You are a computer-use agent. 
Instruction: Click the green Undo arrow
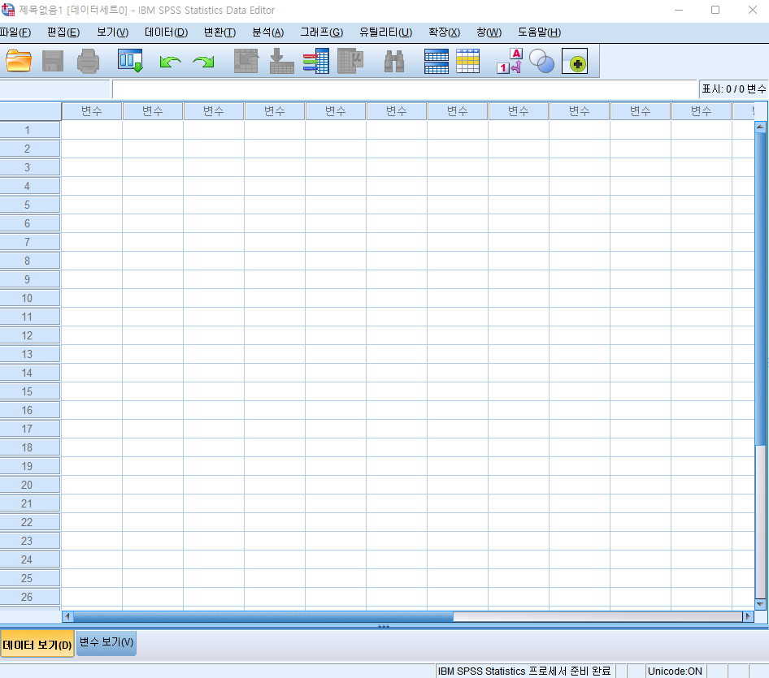click(x=170, y=62)
